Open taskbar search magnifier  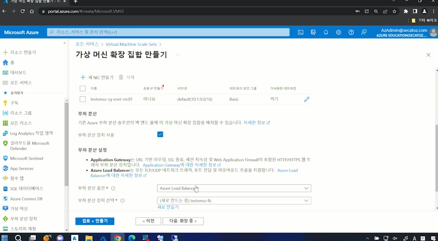(18, 238)
